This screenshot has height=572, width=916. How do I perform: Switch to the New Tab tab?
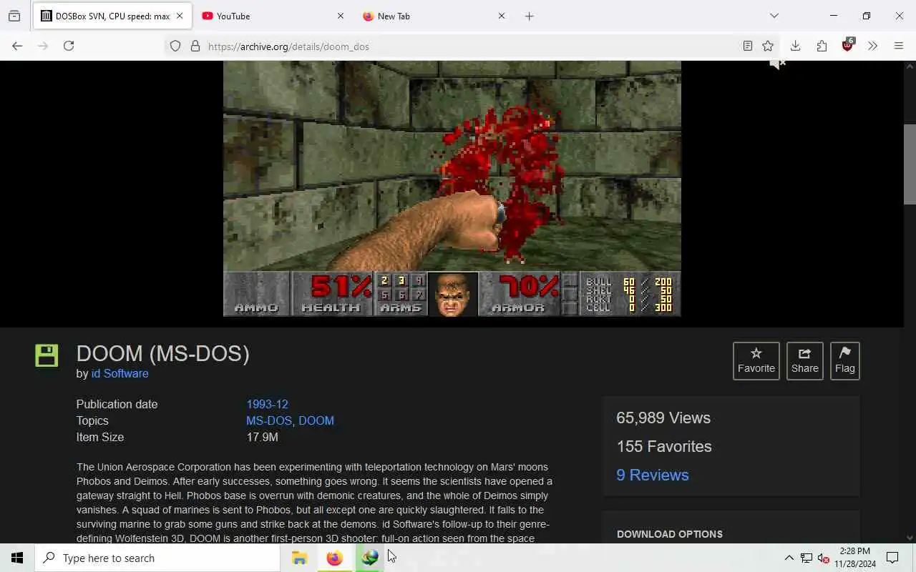click(x=434, y=16)
